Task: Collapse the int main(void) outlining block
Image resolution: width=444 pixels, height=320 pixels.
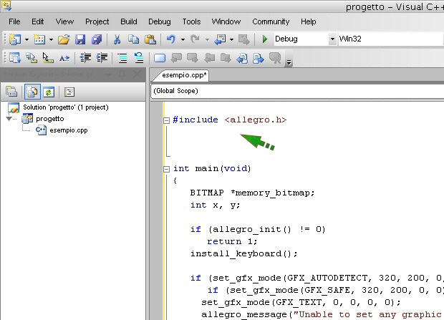Action: point(166,169)
